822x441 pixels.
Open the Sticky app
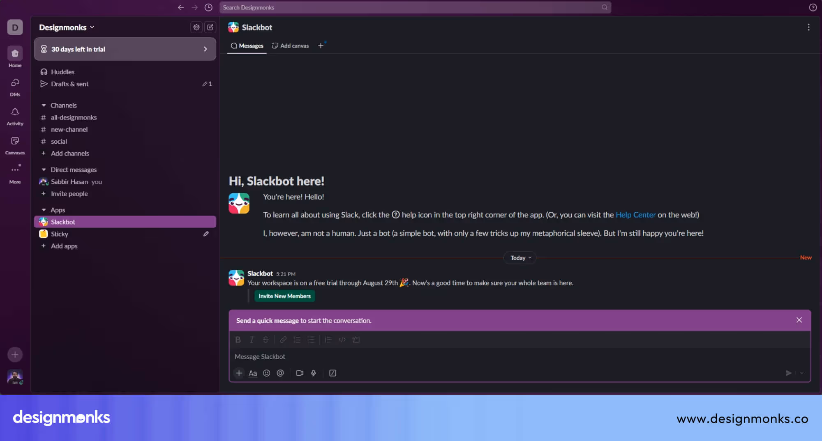pos(125,234)
